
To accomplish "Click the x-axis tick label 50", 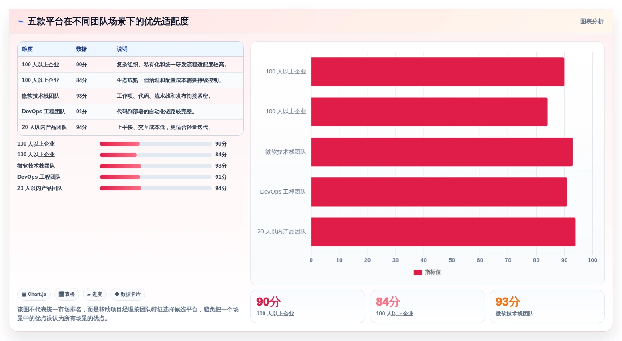I will (452, 260).
